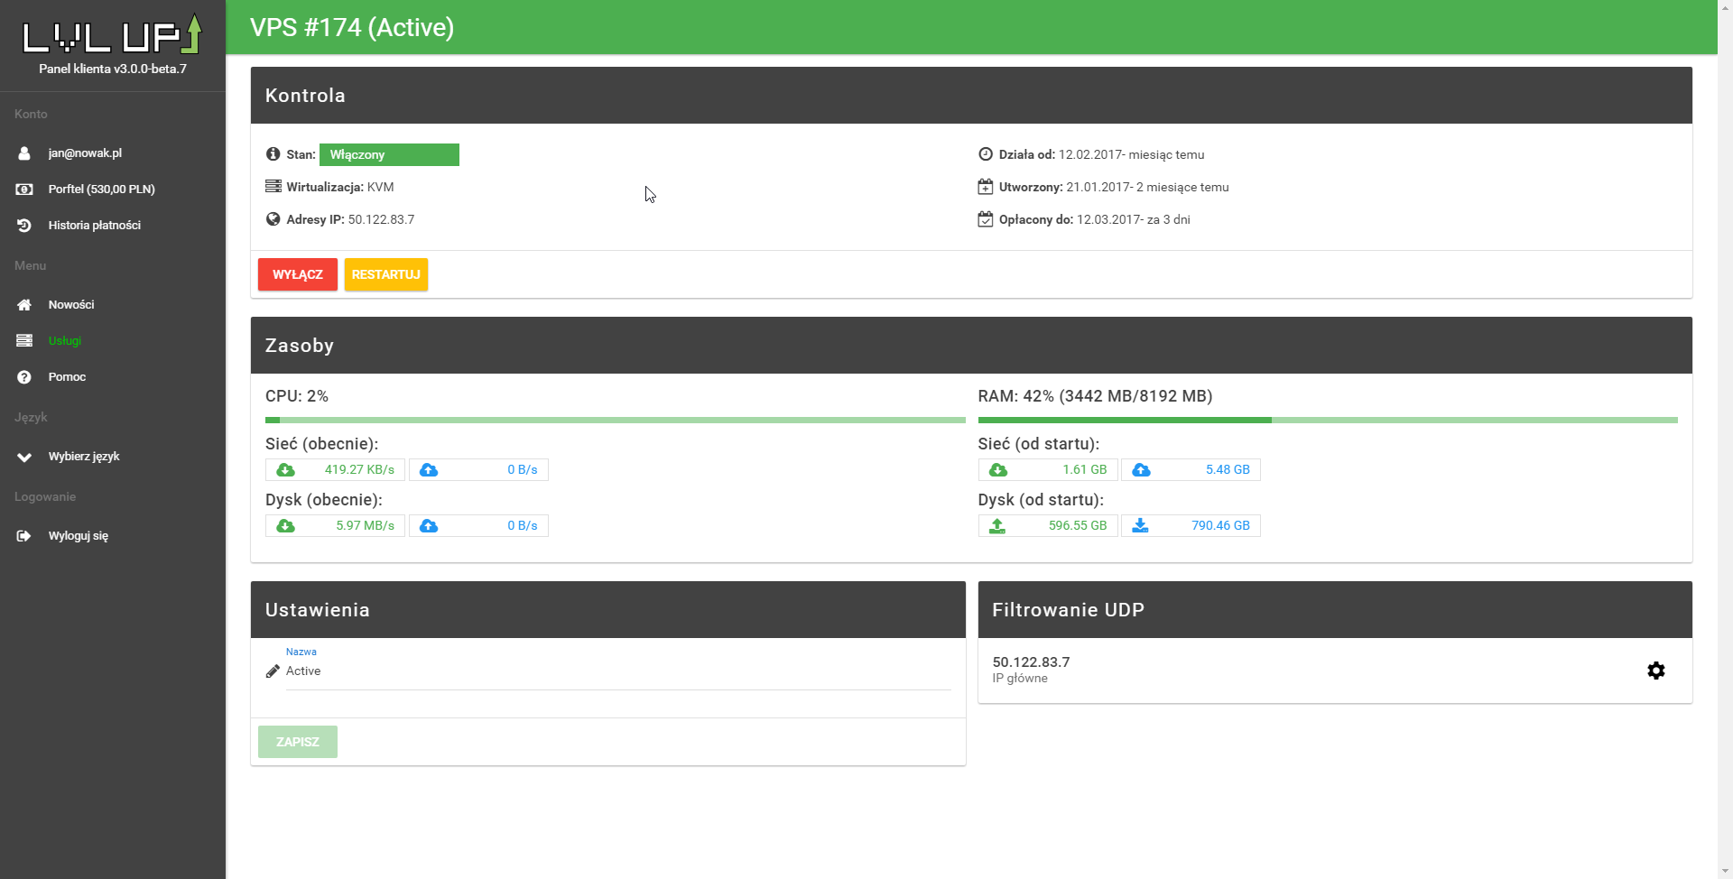Viewport: 1733px width, 879px height.
Task: Click the logout icon beside Wyloguj się
Action: (x=24, y=536)
